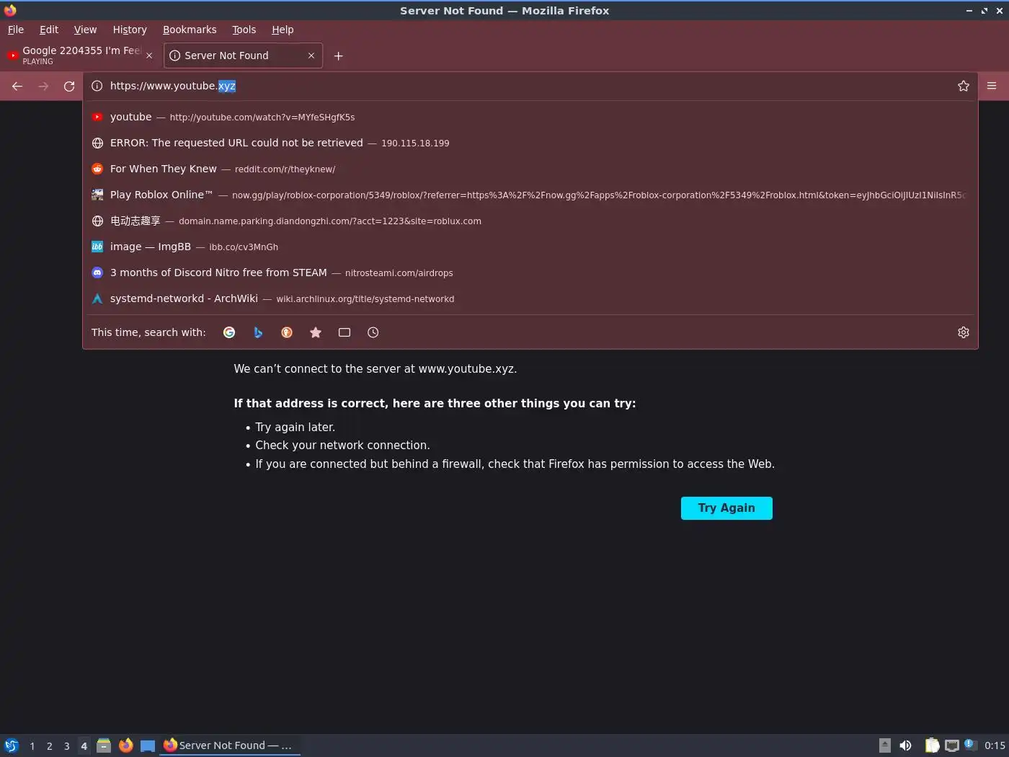Click the Firefox logo in title bar
Viewport: 1009px width, 757px height.
click(10, 10)
